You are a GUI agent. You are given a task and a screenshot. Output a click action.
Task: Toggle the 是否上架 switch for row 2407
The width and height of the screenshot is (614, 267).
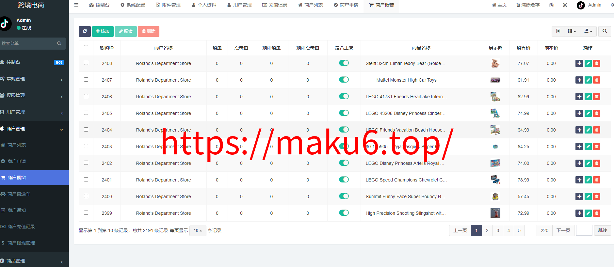[344, 80]
